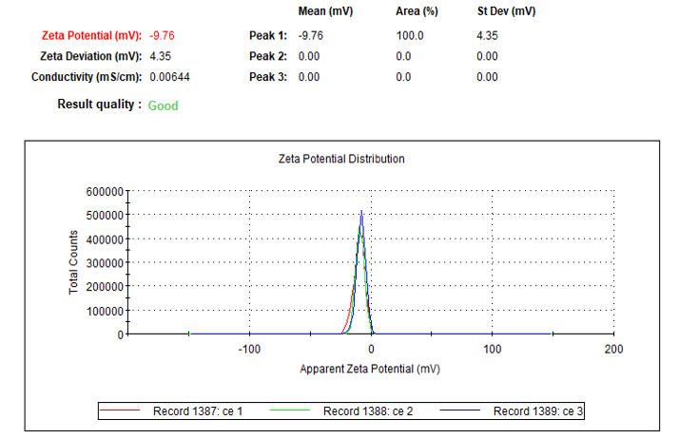
Task: Click the Peak 2 row label
Action: [x=267, y=56]
